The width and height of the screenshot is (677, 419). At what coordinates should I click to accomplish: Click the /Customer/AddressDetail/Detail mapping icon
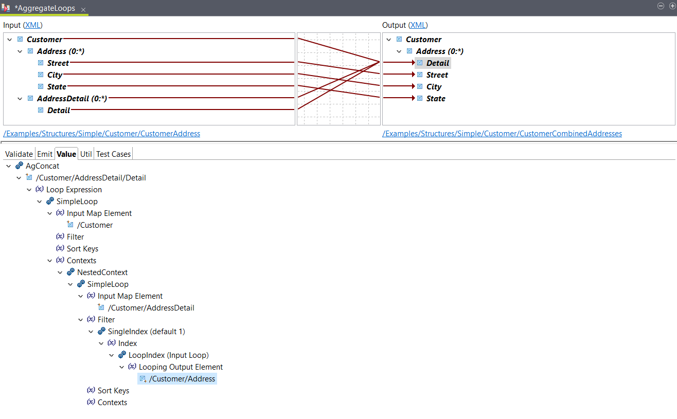[29, 177]
